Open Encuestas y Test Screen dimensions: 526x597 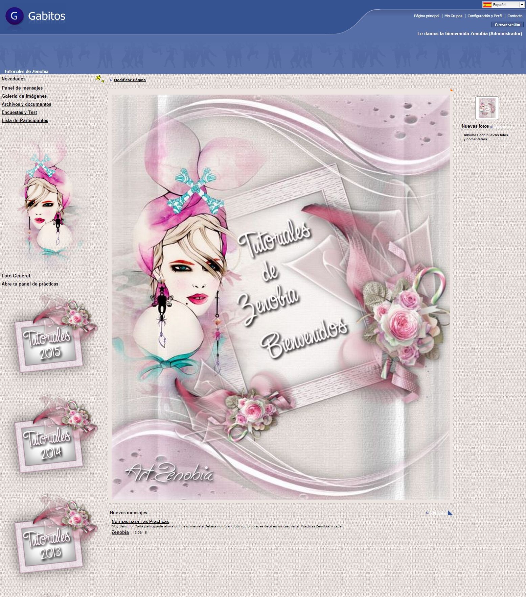coord(19,112)
